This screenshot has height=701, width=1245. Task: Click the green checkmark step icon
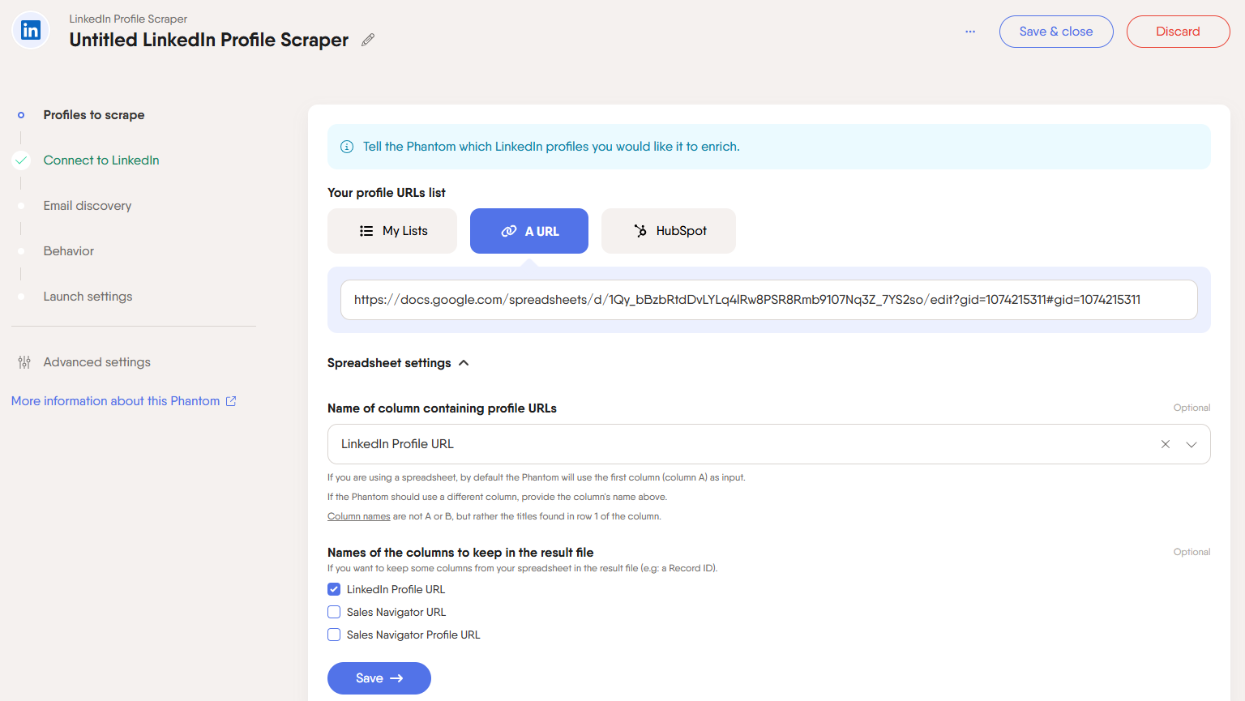pyautogui.click(x=21, y=160)
